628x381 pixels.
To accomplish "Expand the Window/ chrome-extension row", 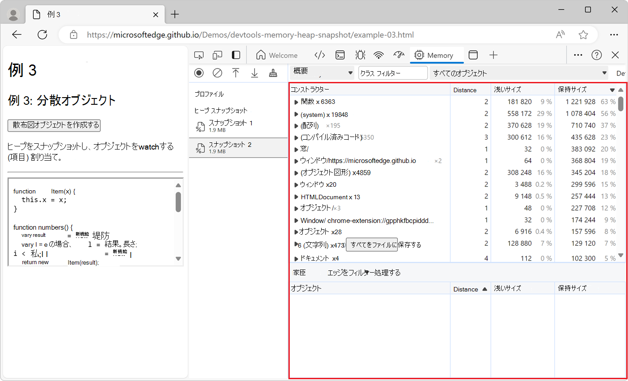I will tap(296, 220).
